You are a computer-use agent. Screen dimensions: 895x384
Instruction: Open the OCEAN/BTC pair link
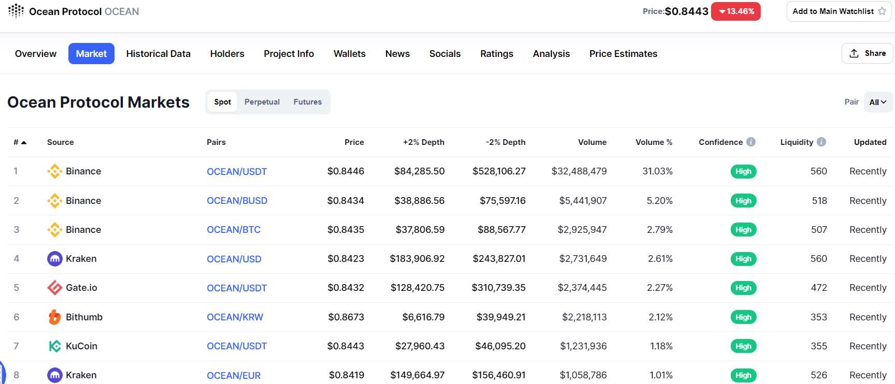pyautogui.click(x=234, y=230)
